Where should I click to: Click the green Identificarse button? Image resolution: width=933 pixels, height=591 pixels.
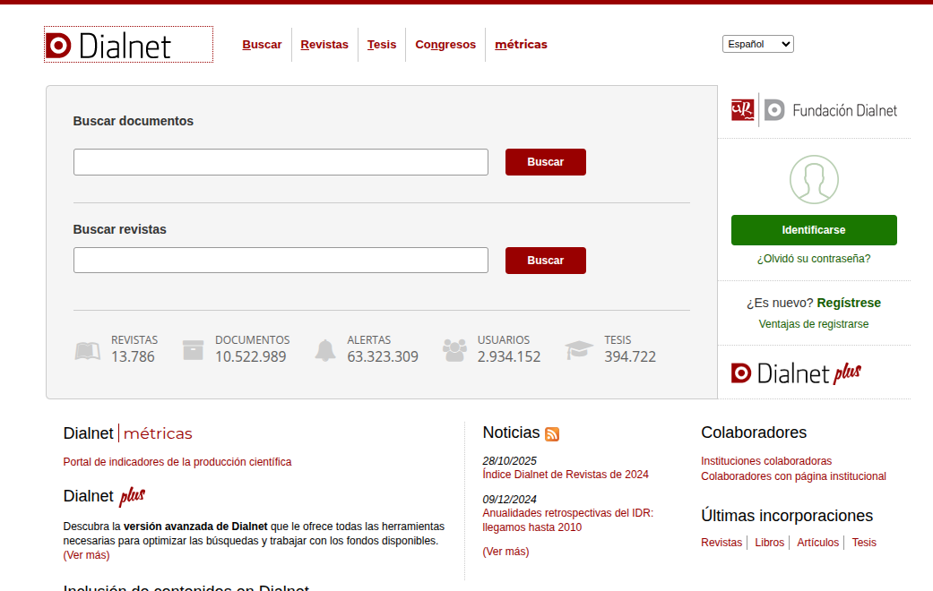coord(814,230)
